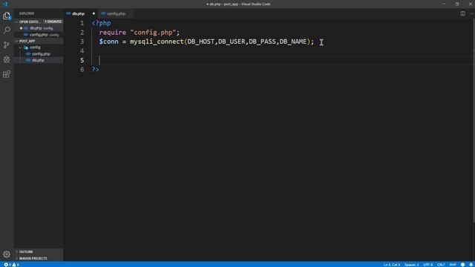Show errors count in status bar
The image size is (475, 267).
coord(8,265)
